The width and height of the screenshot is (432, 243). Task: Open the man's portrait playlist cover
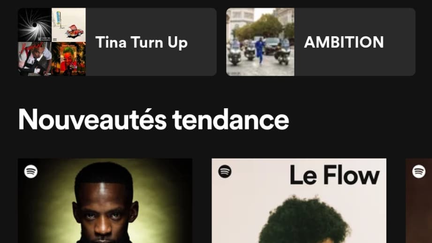(x=105, y=201)
